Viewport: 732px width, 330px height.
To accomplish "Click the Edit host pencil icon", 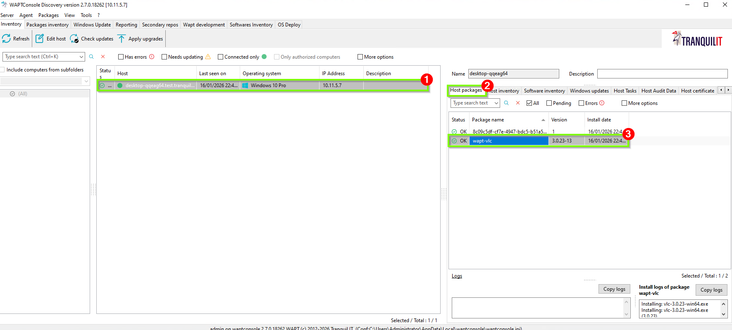I will tap(40, 39).
